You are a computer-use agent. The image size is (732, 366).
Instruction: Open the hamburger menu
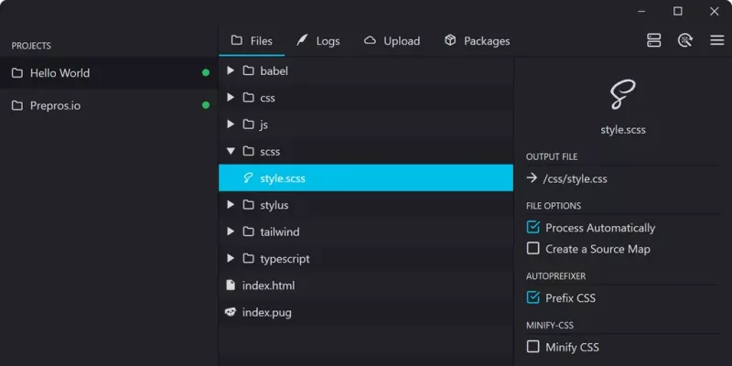click(716, 40)
